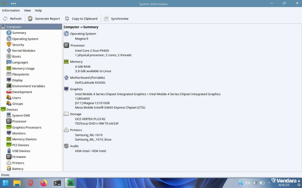This screenshot has width=302, height=188.
Task: Click the Display monitor icon in the sidebar
Action: click(x=9, y=80)
